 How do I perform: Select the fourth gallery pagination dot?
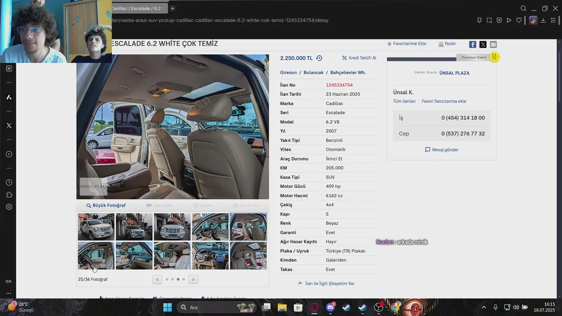[184, 279]
